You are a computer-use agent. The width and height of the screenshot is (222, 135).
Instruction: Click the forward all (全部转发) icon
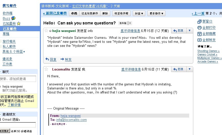[200, 40]
